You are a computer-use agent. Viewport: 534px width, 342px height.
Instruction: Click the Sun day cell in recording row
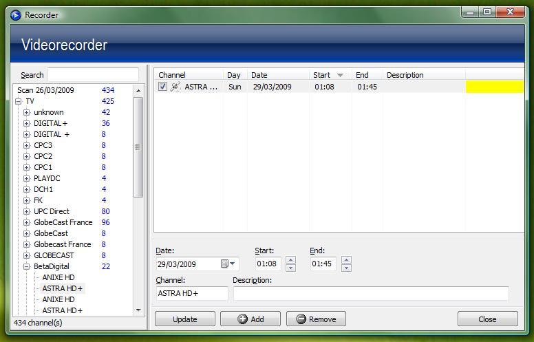click(235, 87)
